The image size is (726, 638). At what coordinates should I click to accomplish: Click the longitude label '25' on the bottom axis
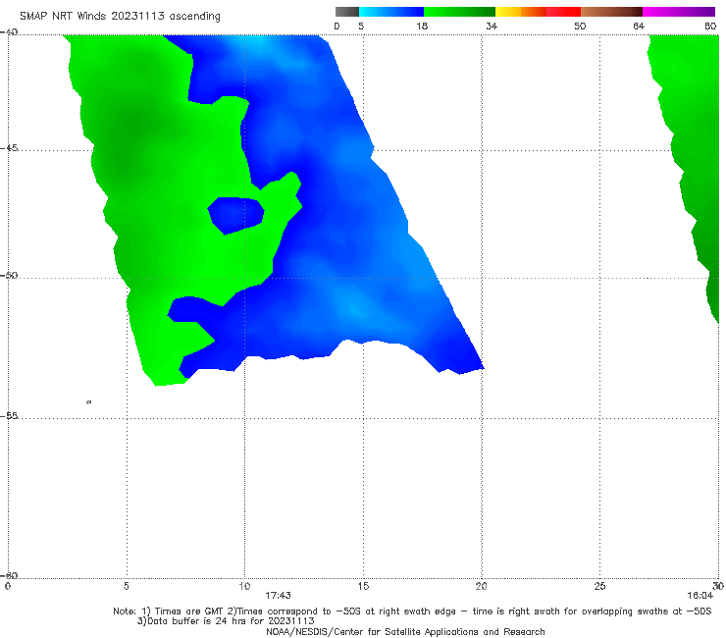point(599,587)
